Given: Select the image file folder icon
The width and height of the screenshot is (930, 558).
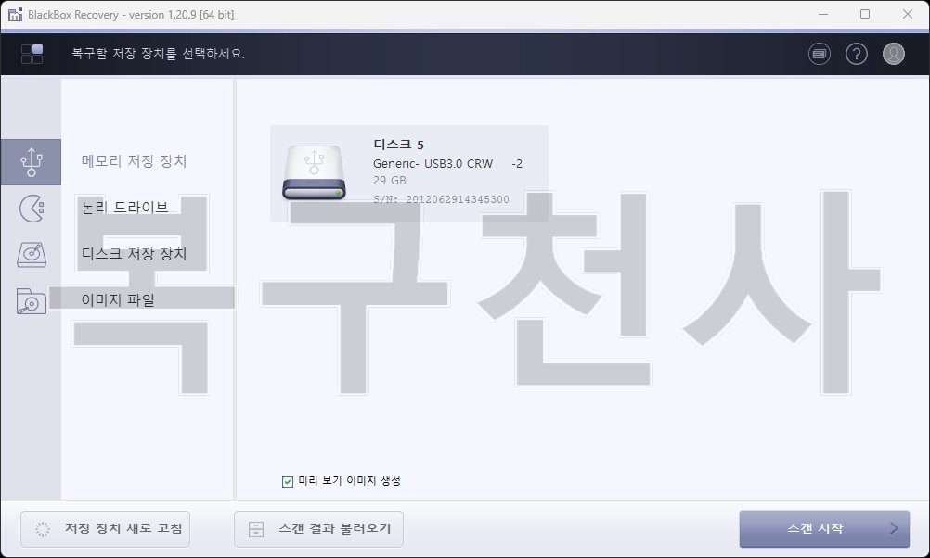Looking at the screenshot, I should click(x=31, y=301).
